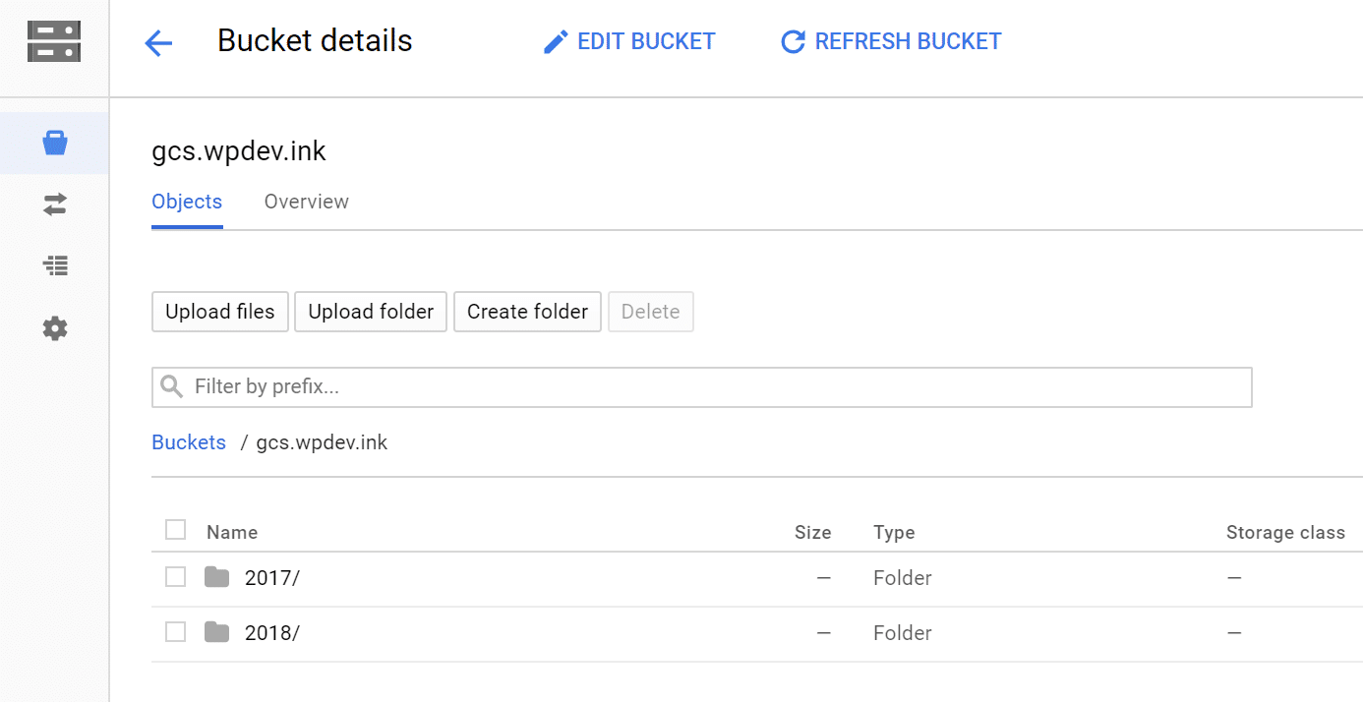Check the checkbox for the 2017 folder

pos(175,577)
